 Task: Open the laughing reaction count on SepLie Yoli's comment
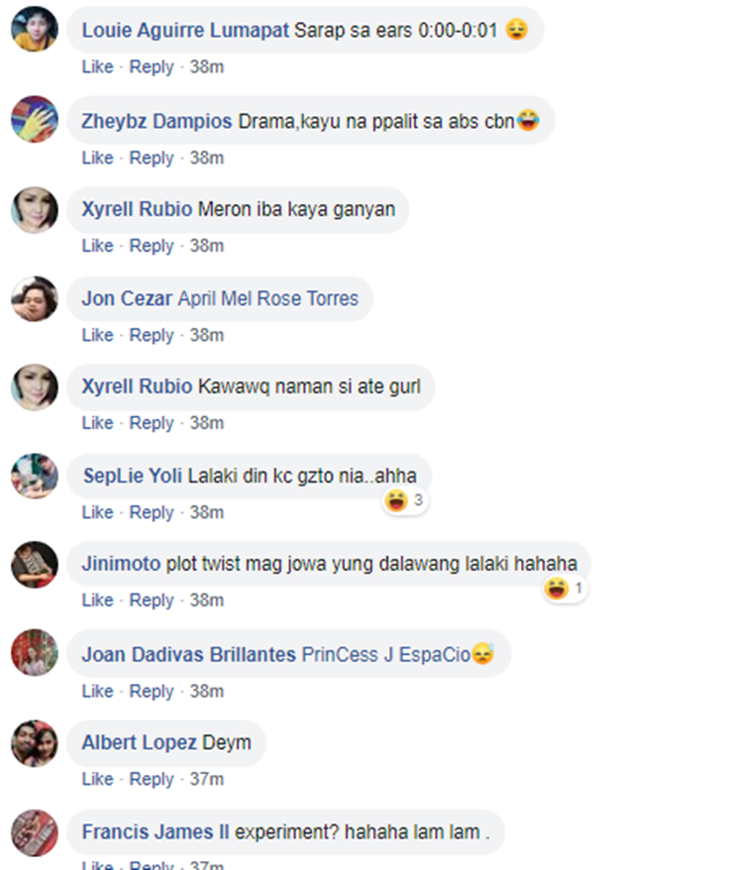point(405,500)
